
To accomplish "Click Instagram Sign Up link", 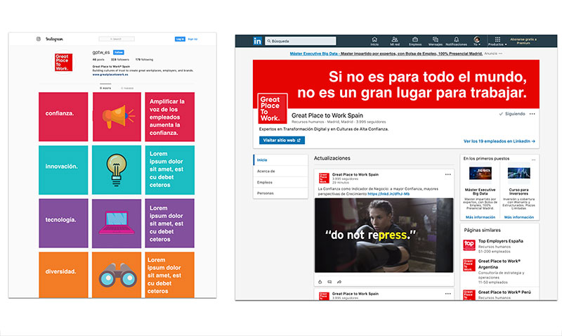I will point(192,39).
